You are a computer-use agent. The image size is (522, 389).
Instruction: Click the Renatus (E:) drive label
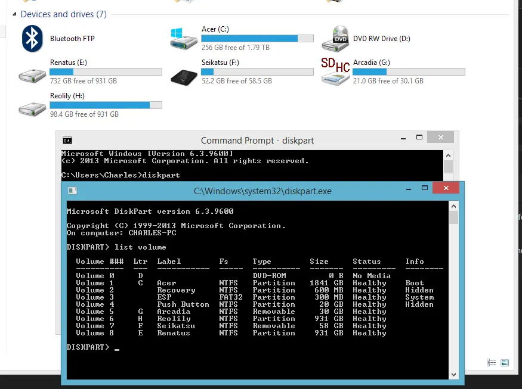[68, 63]
